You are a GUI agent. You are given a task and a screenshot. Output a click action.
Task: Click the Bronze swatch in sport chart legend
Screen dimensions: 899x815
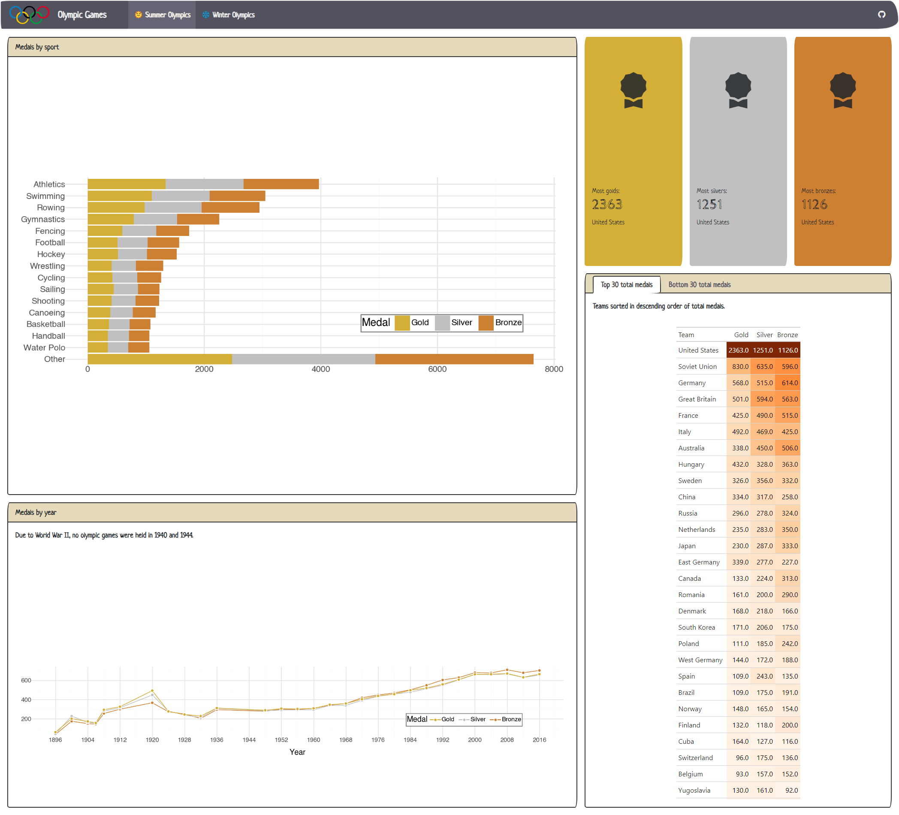(x=486, y=323)
